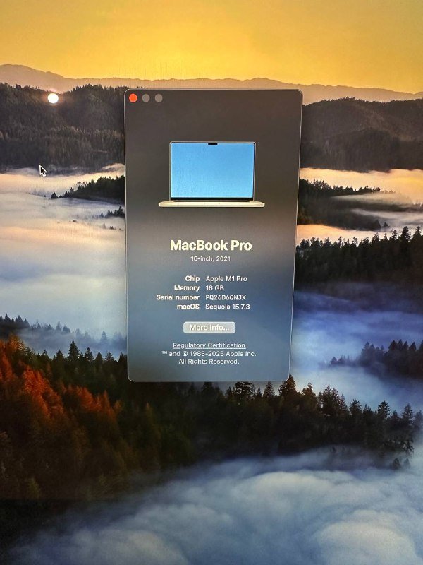Click the All Rights Reserved text
The image size is (423, 565).
tap(209, 362)
